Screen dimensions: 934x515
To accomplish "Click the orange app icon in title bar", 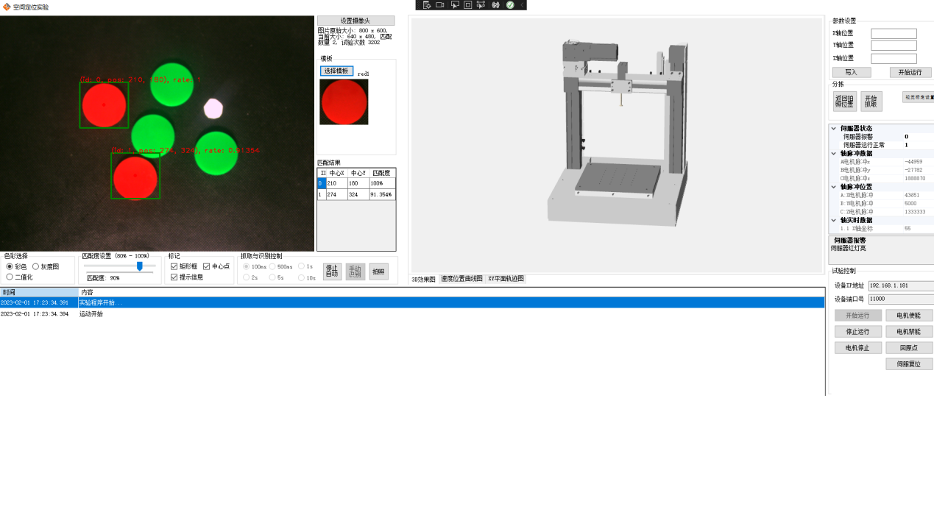I will pos(7,7).
